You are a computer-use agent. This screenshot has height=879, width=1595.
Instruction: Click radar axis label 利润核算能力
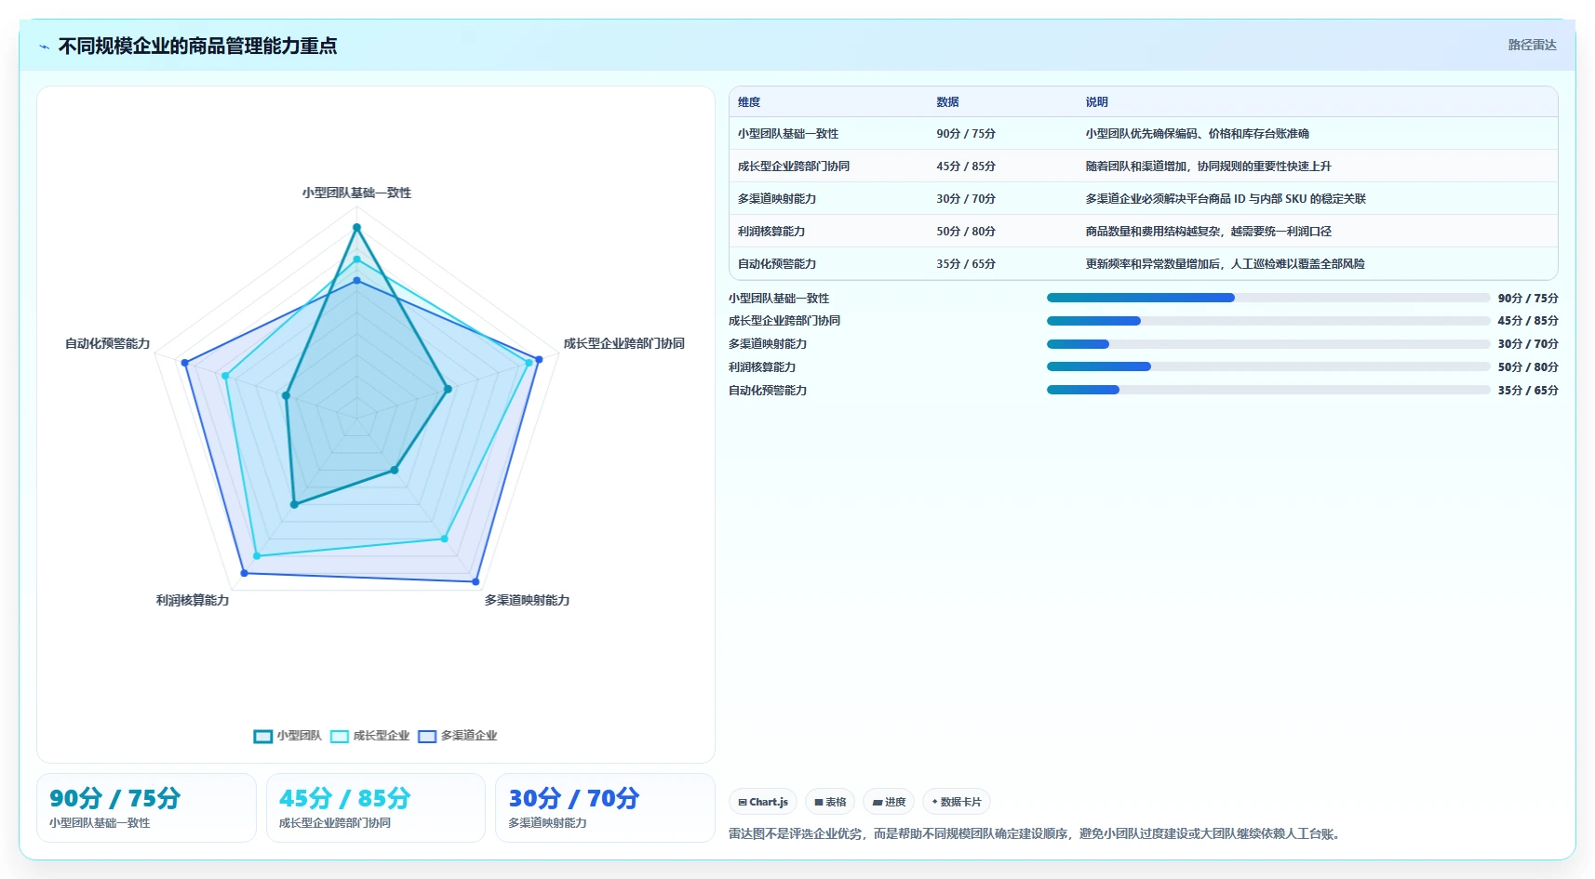pyautogui.click(x=193, y=600)
